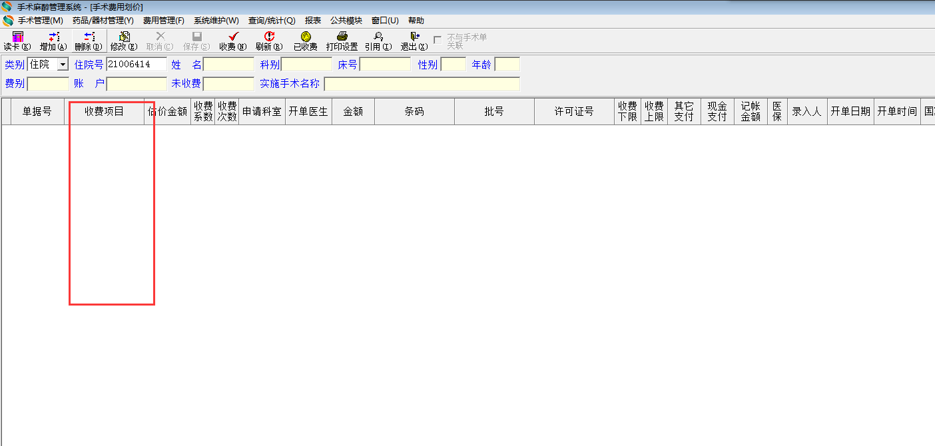Open the 类别 住院 dropdown

63,65
